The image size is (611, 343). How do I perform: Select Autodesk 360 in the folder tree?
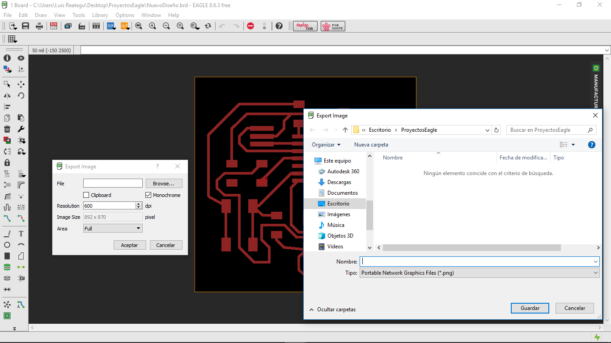point(343,171)
